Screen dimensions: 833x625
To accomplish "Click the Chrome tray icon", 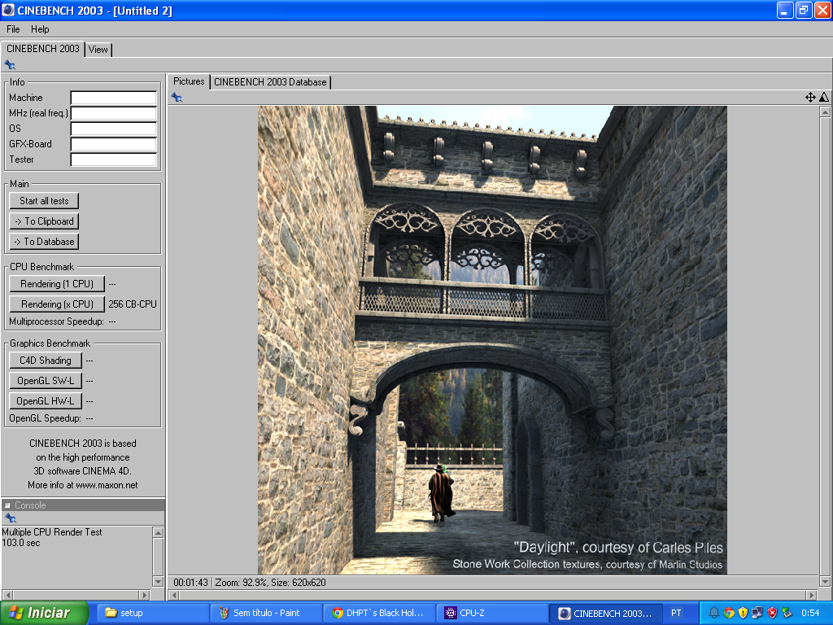I will pos(728,613).
